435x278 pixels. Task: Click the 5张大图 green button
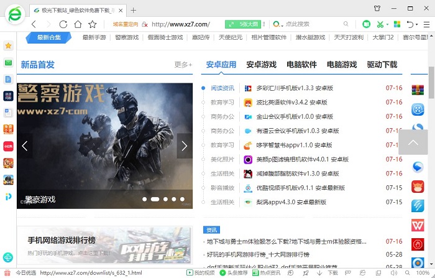[x=243, y=24]
